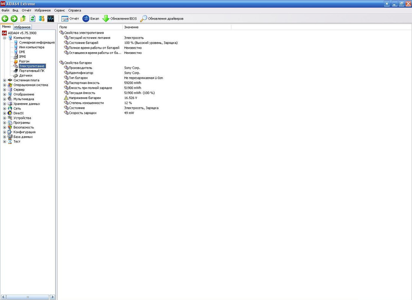This screenshot has width=412, height=300.
Task: Switch to the Меню tab
Action: pos(7,27)
